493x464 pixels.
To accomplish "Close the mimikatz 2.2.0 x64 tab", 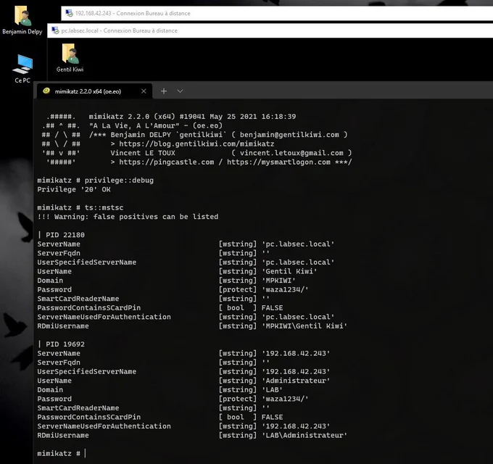I will coord(144,91).
